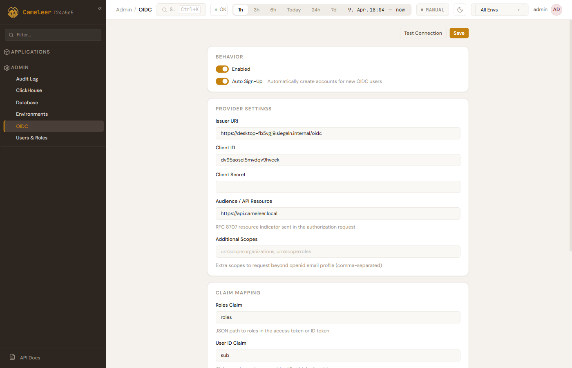The width and height of the screenshot is (572, 368).
Task: Click the search magnifier icon in top bar
Action: (x=164, y=10)
